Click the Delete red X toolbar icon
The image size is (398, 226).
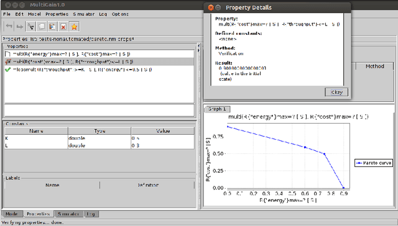pyautogui.click(x=63, y=26)
